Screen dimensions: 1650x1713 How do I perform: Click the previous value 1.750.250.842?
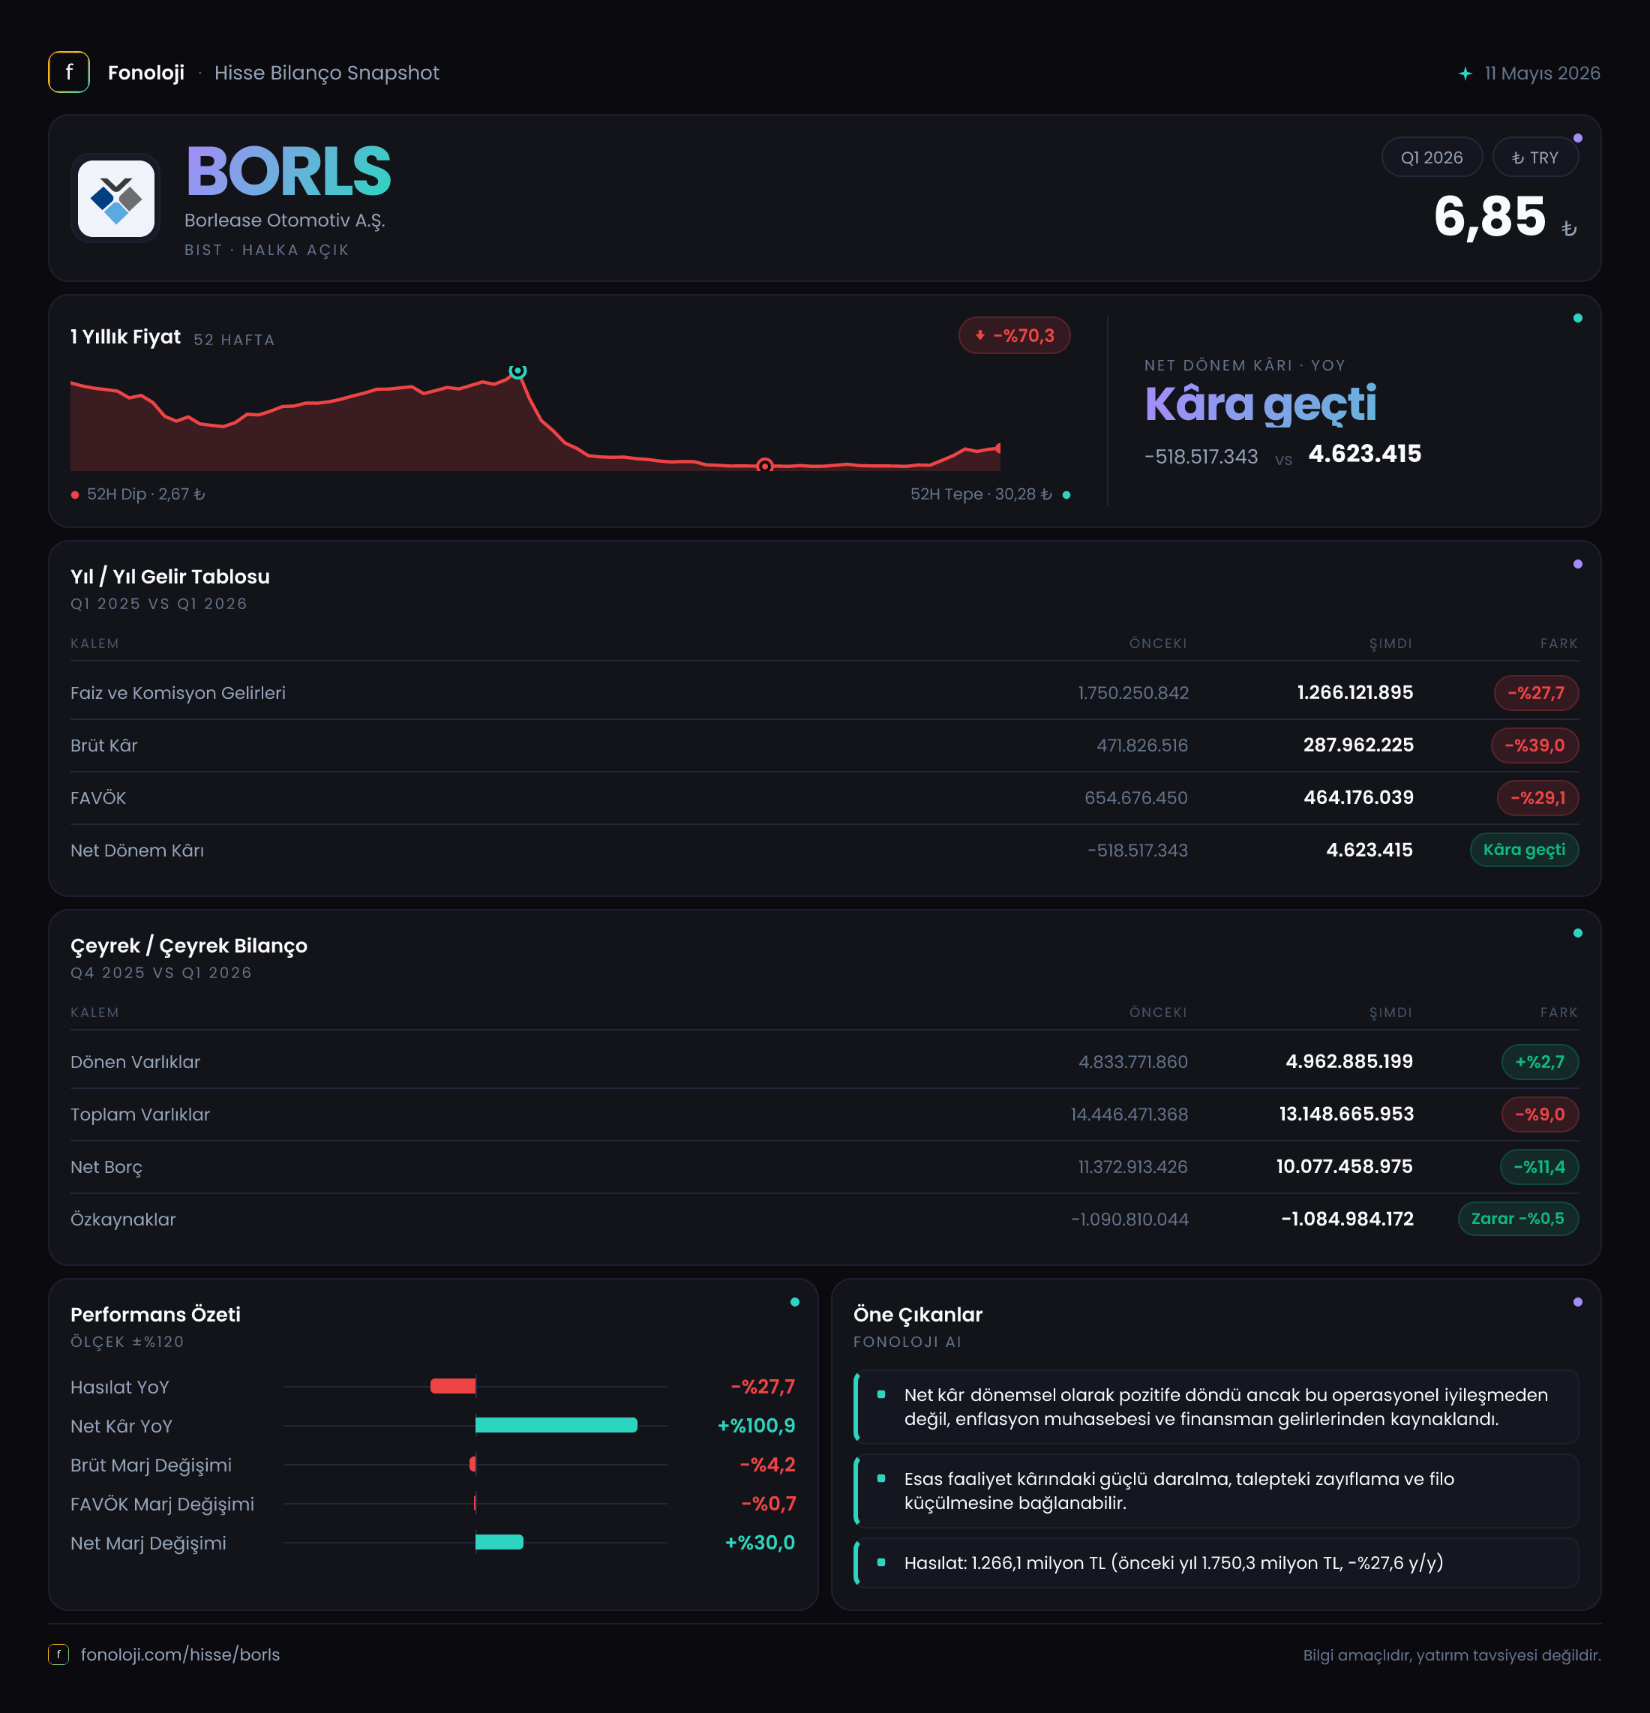1132,693
